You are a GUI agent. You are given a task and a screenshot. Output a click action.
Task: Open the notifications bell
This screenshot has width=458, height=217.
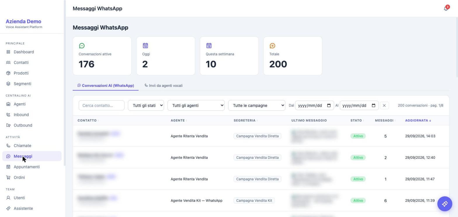tap(446, 8)
